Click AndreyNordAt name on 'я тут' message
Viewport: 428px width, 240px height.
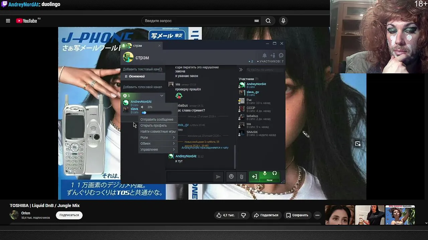(186, 156)
